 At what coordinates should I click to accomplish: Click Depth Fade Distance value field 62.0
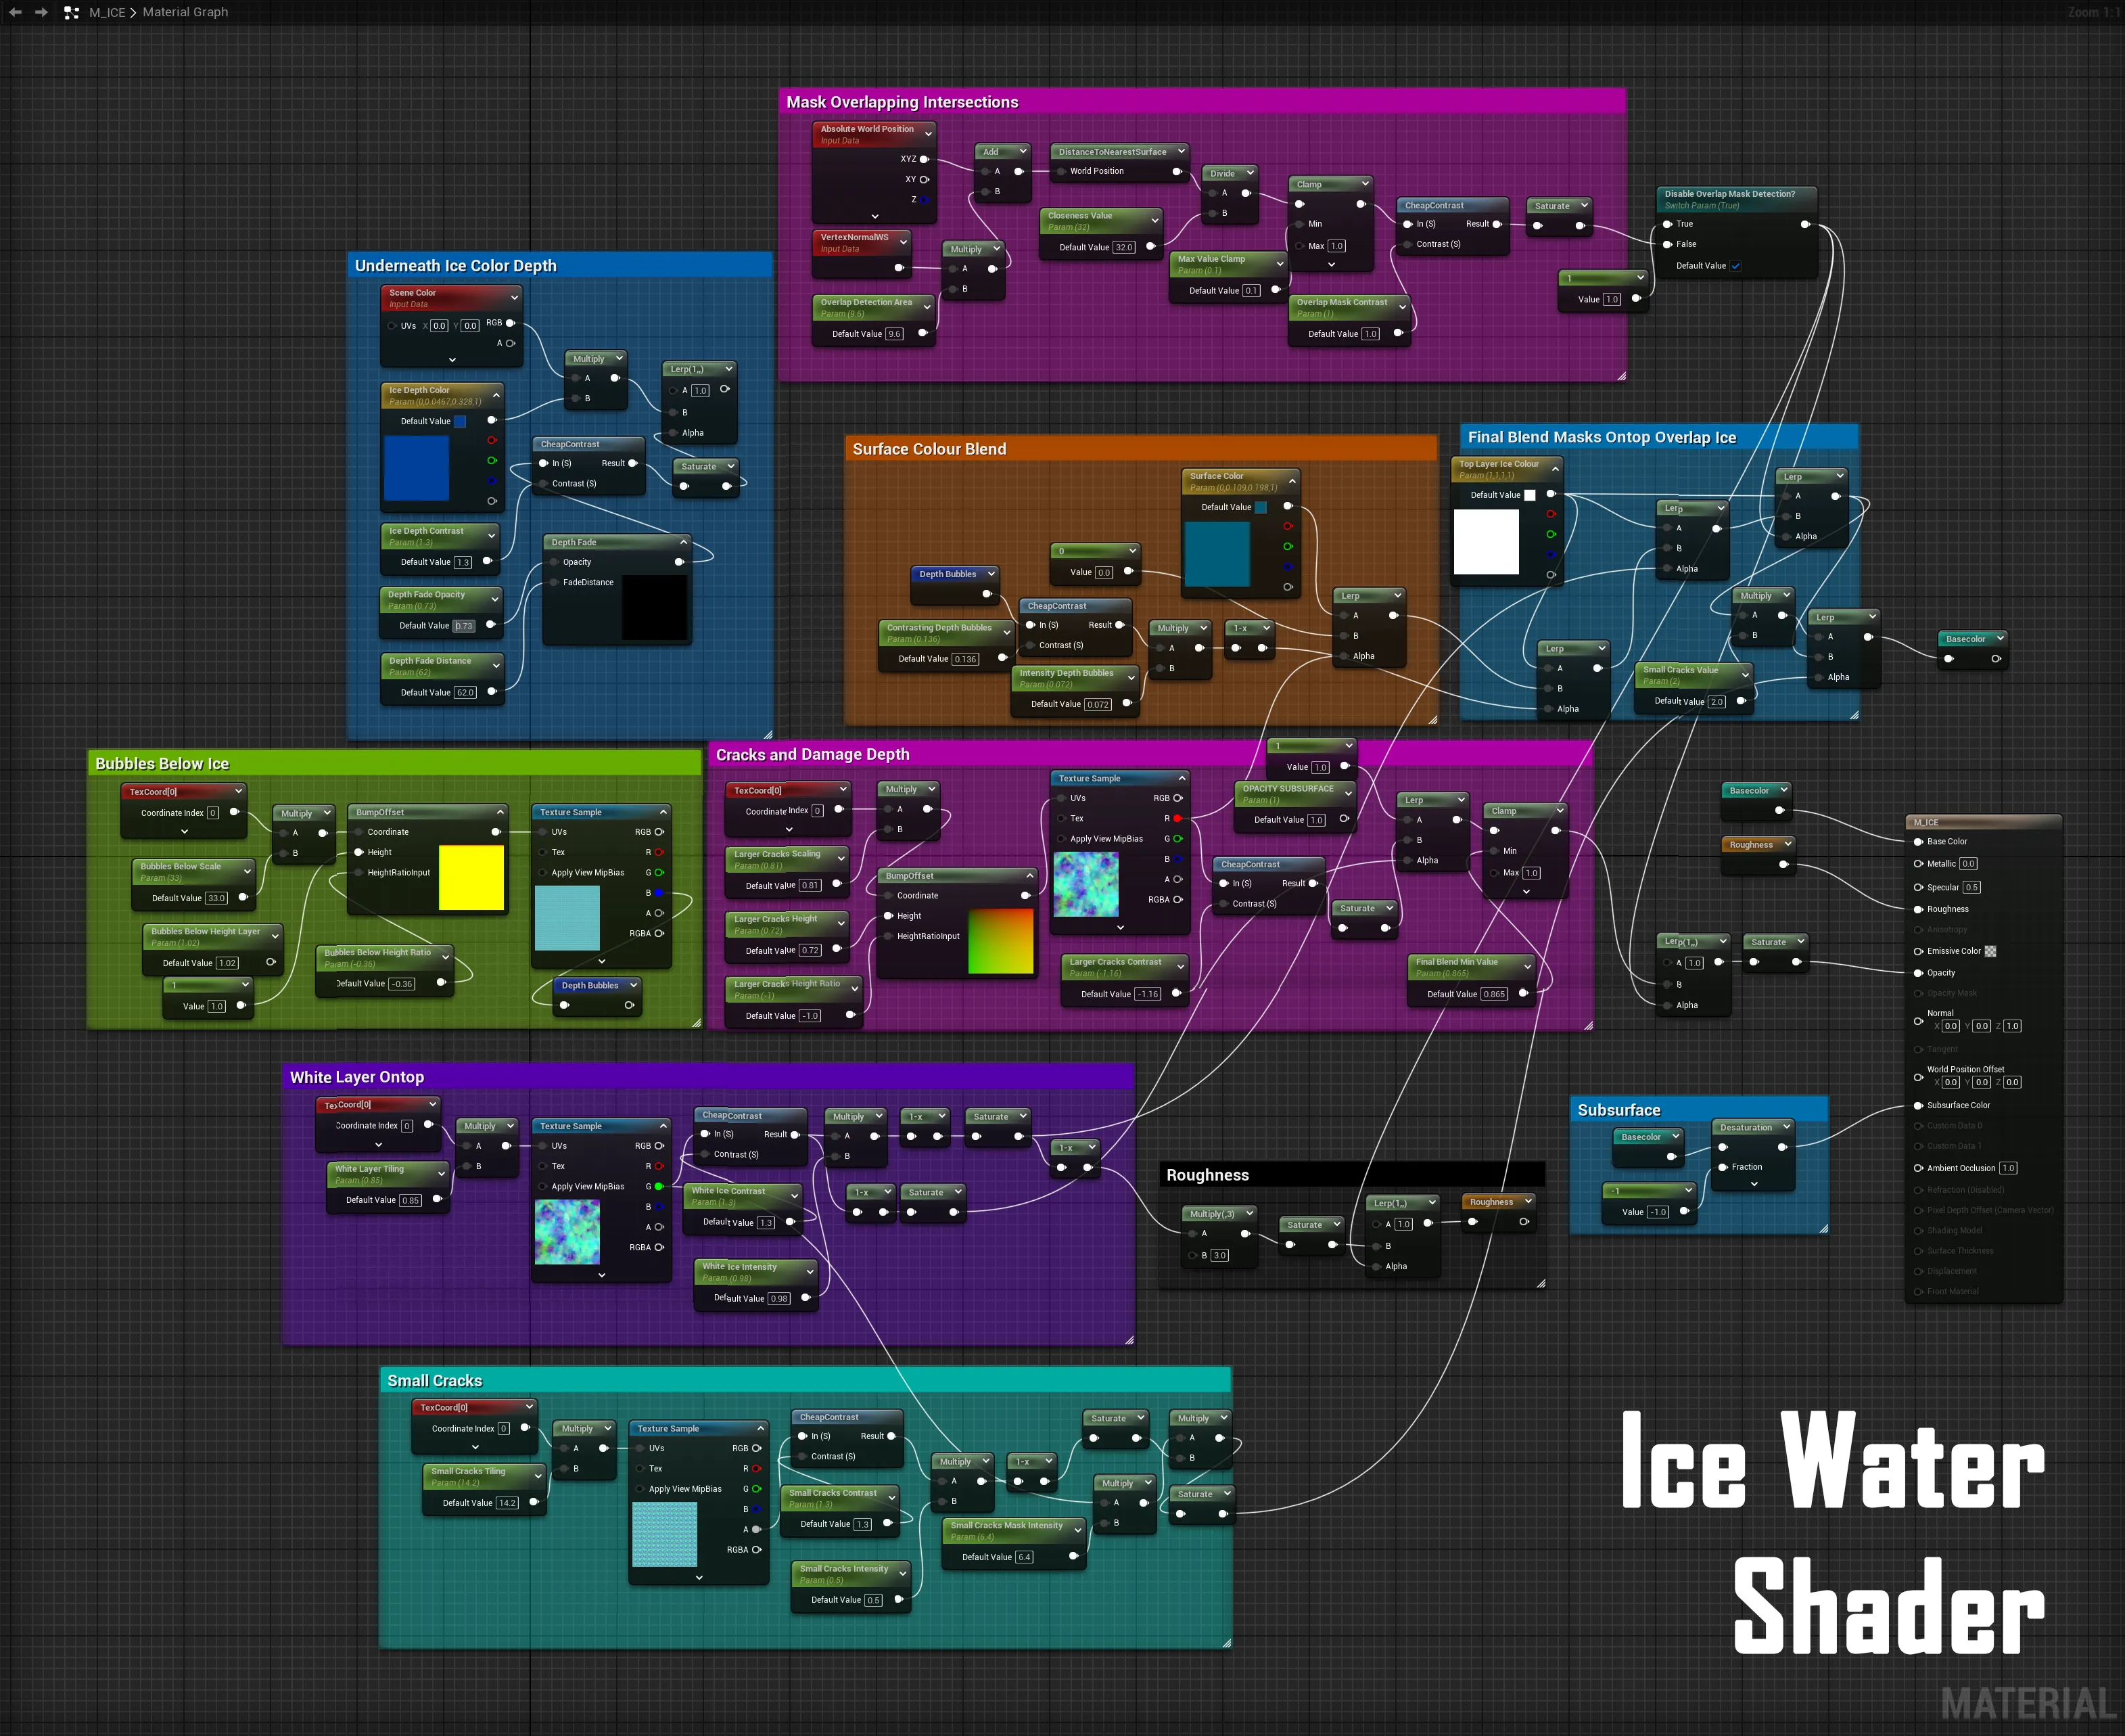[x=465, y=692]
